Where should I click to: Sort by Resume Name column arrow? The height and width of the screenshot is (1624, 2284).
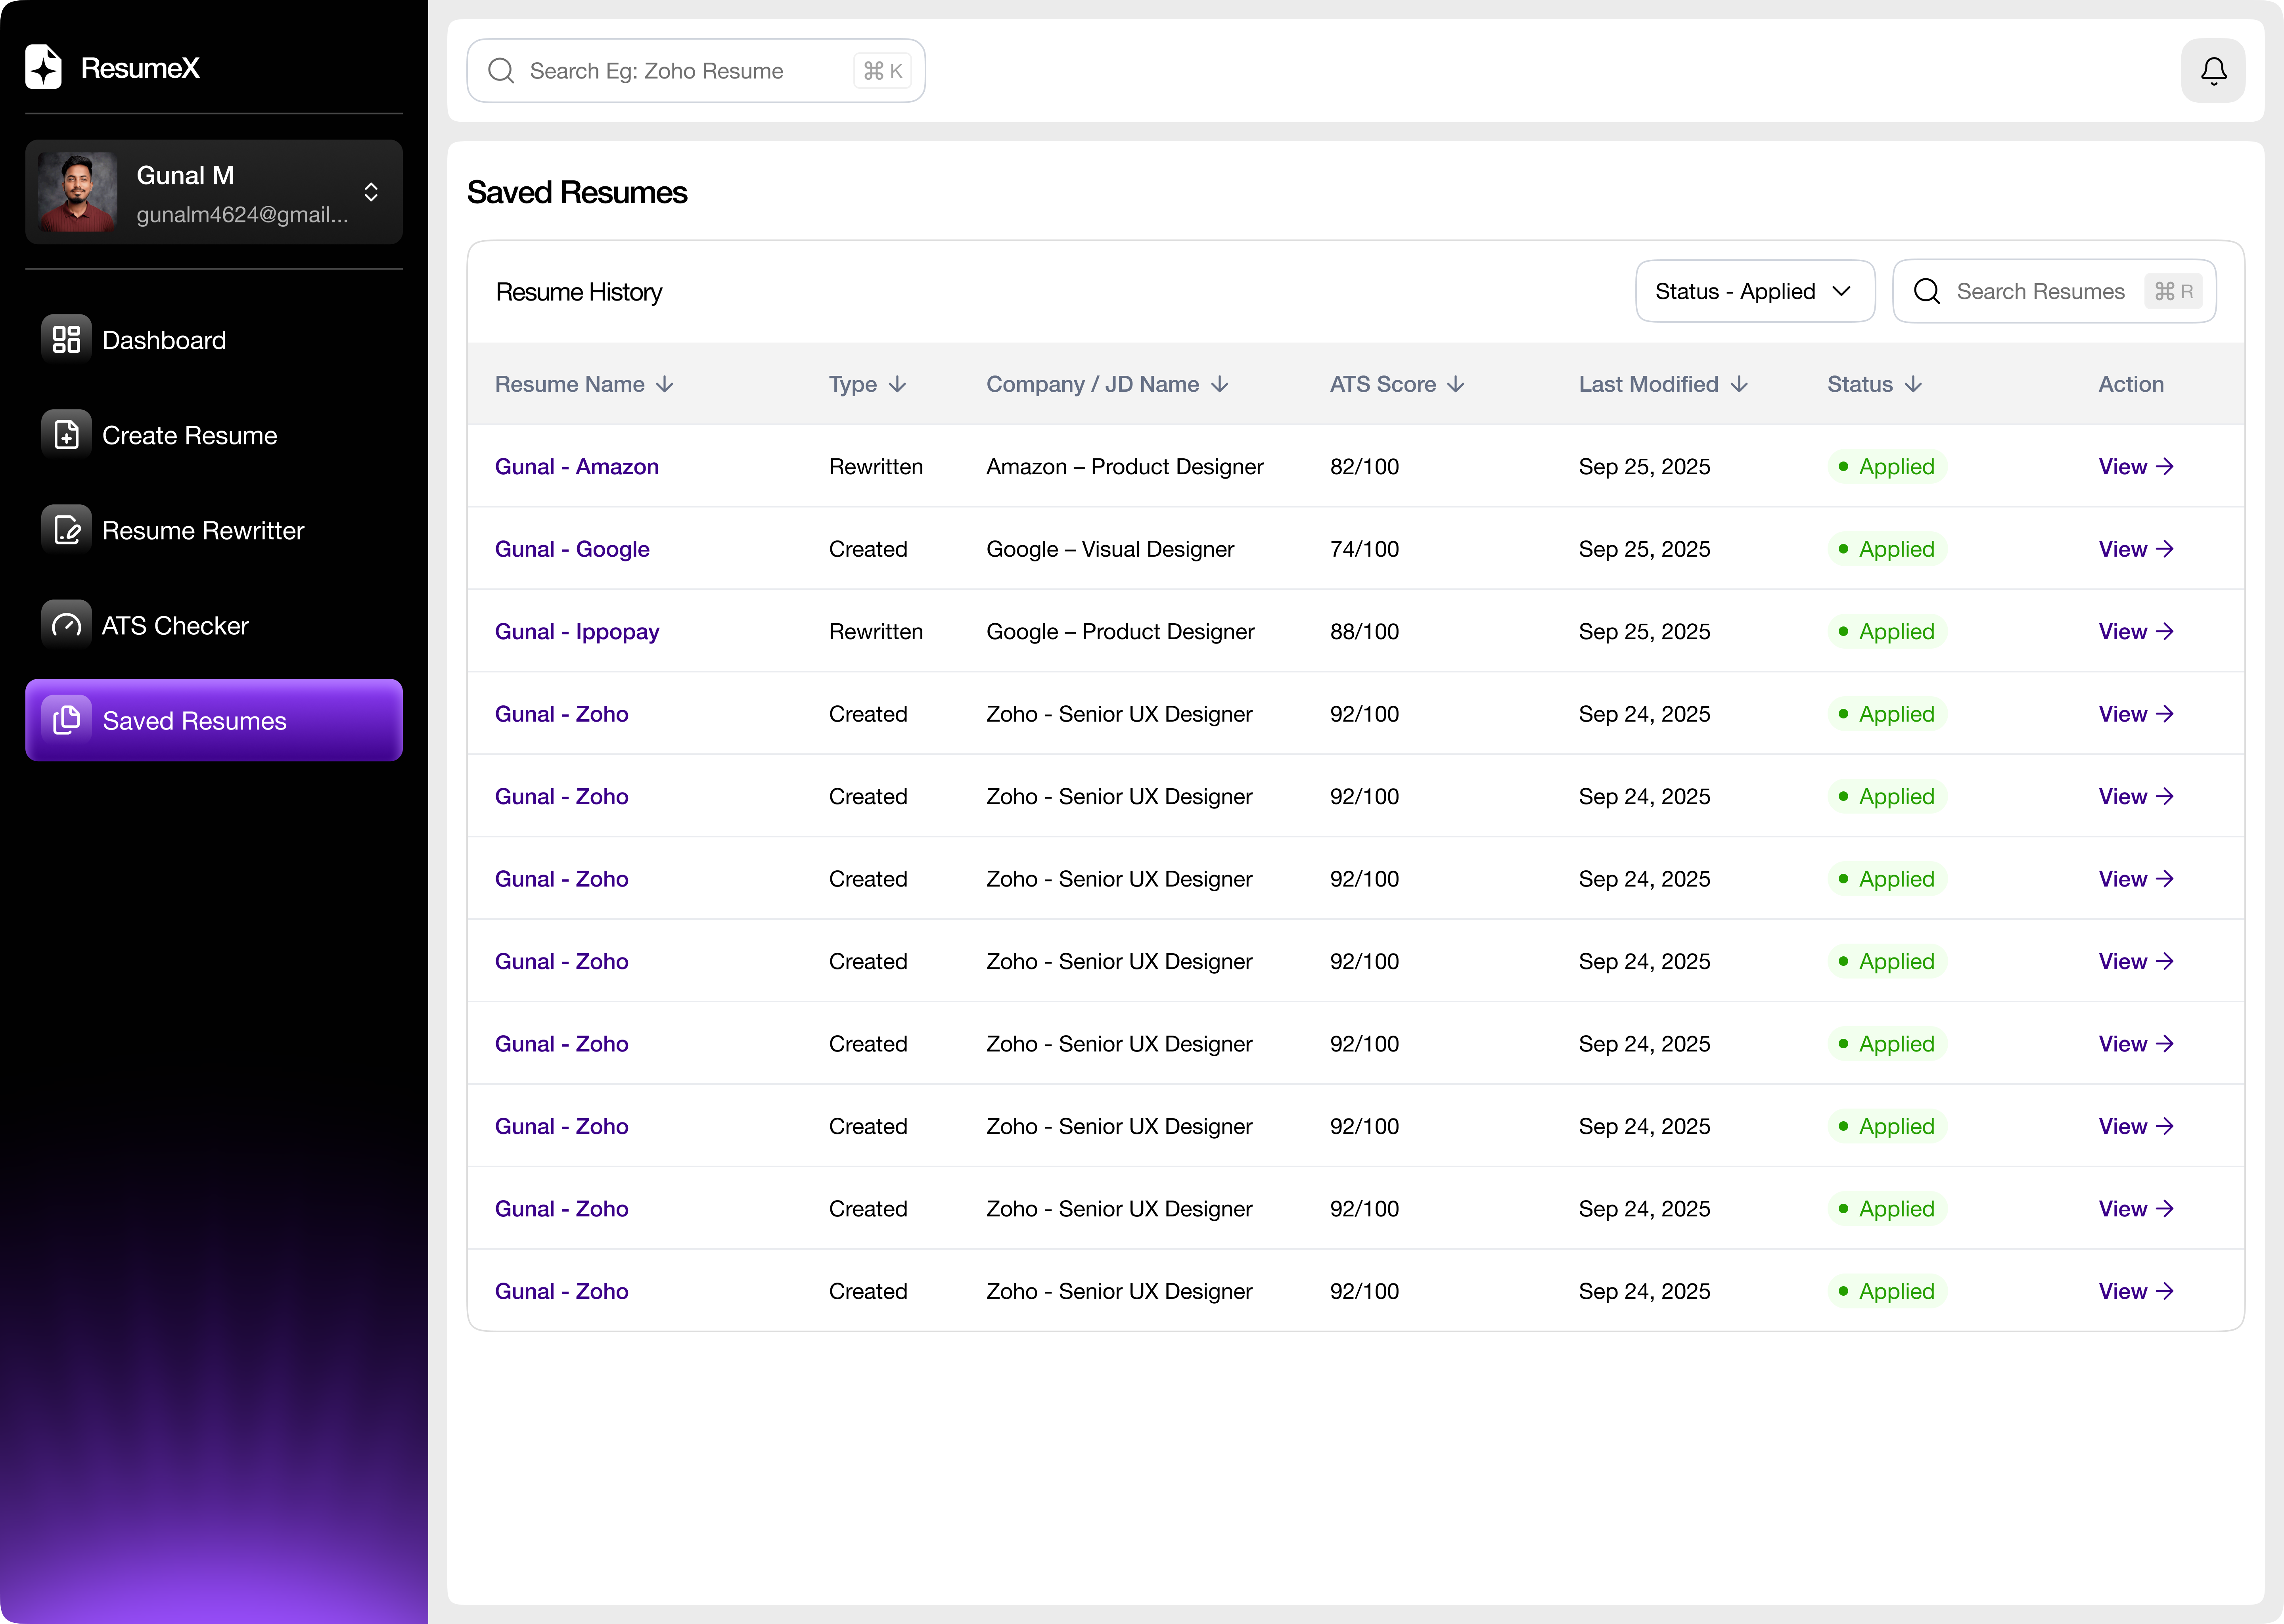[x=665, y=385]
